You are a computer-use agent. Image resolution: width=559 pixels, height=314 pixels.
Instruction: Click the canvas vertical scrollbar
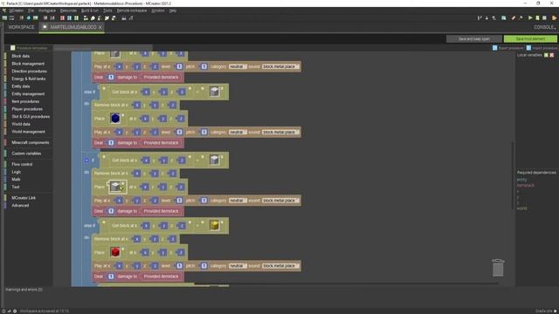tap(513, 176)
